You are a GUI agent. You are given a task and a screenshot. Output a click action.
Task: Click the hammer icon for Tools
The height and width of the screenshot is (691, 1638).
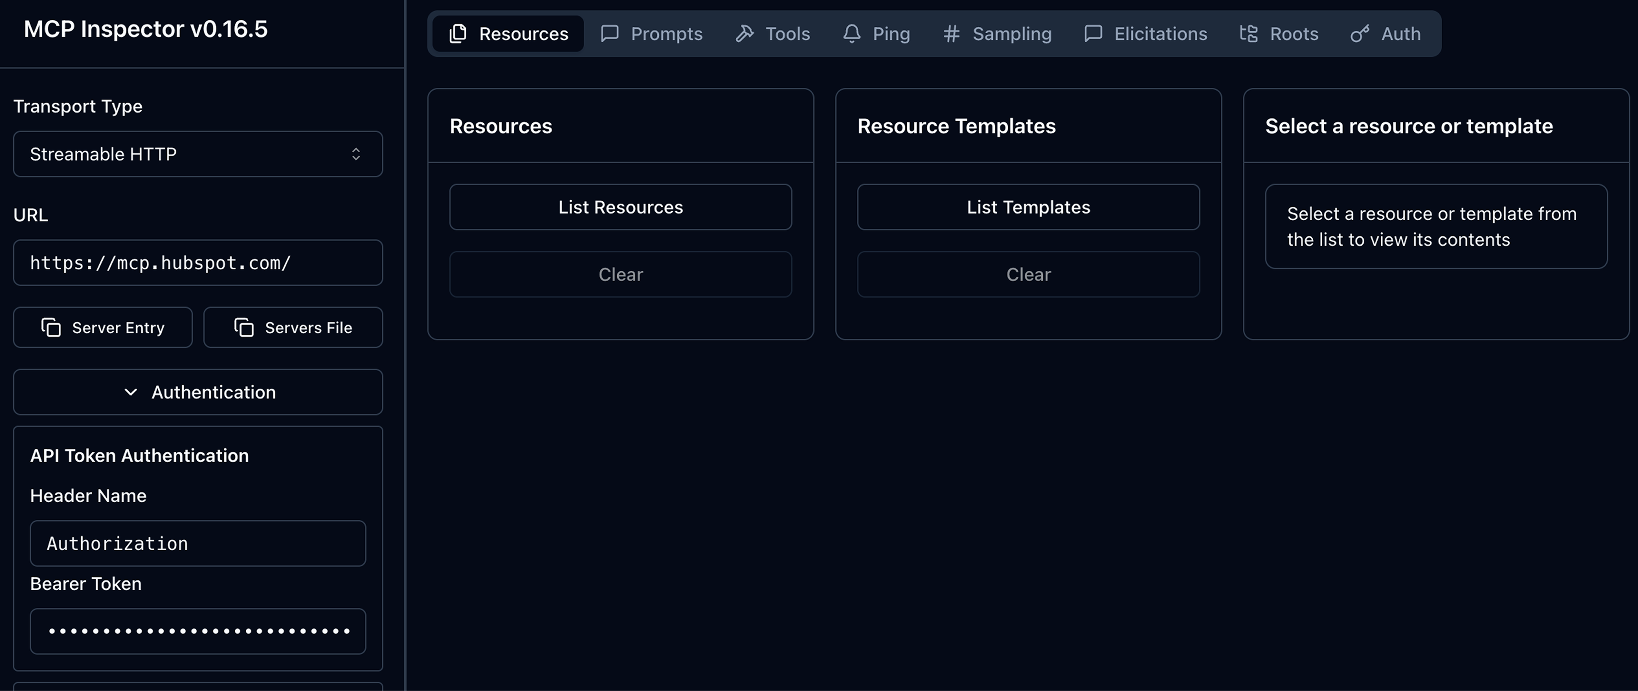(x=744, y=34)
